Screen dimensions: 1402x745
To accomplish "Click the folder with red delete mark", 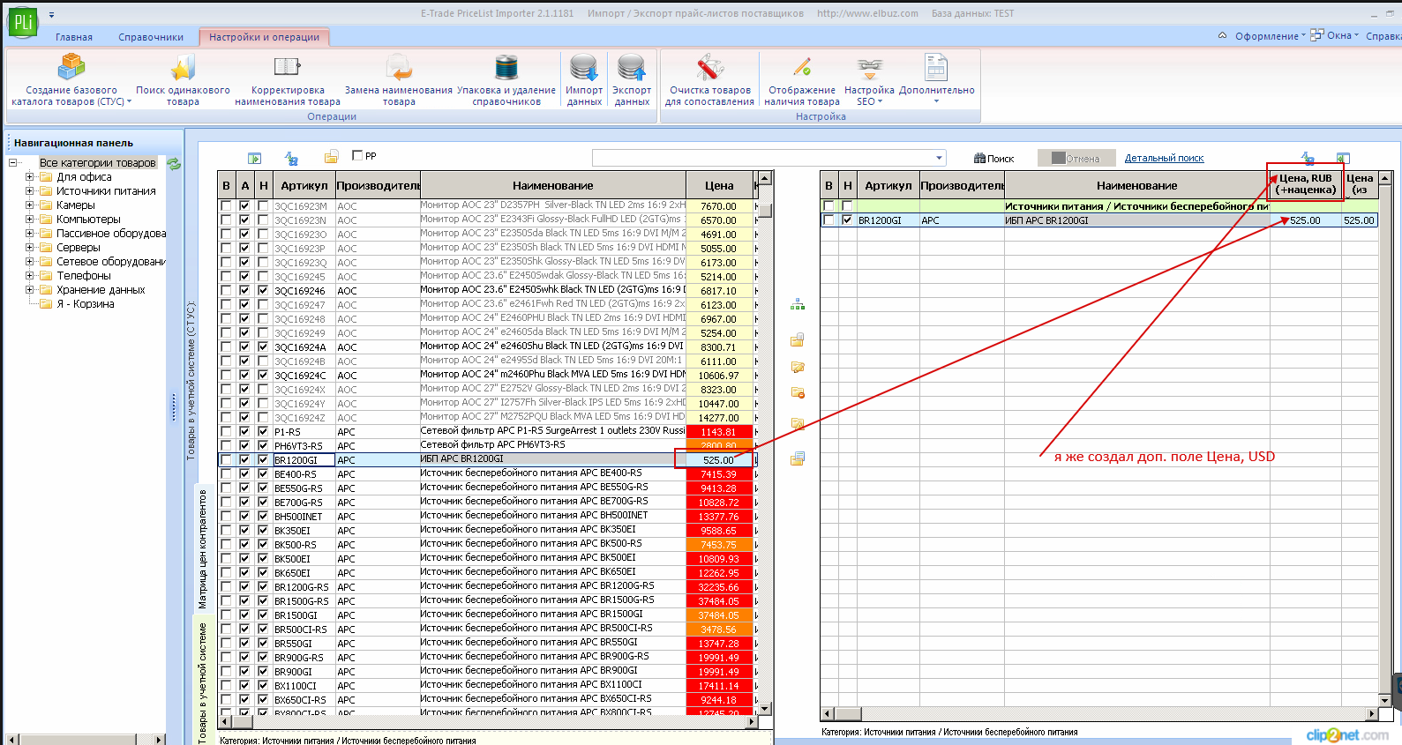I will pos(798,393).
